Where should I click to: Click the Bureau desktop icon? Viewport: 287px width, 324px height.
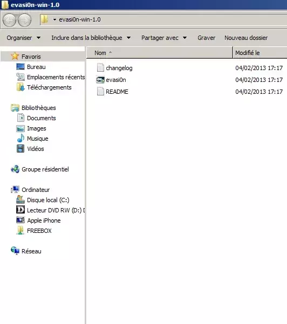click(x=20, y=66)
